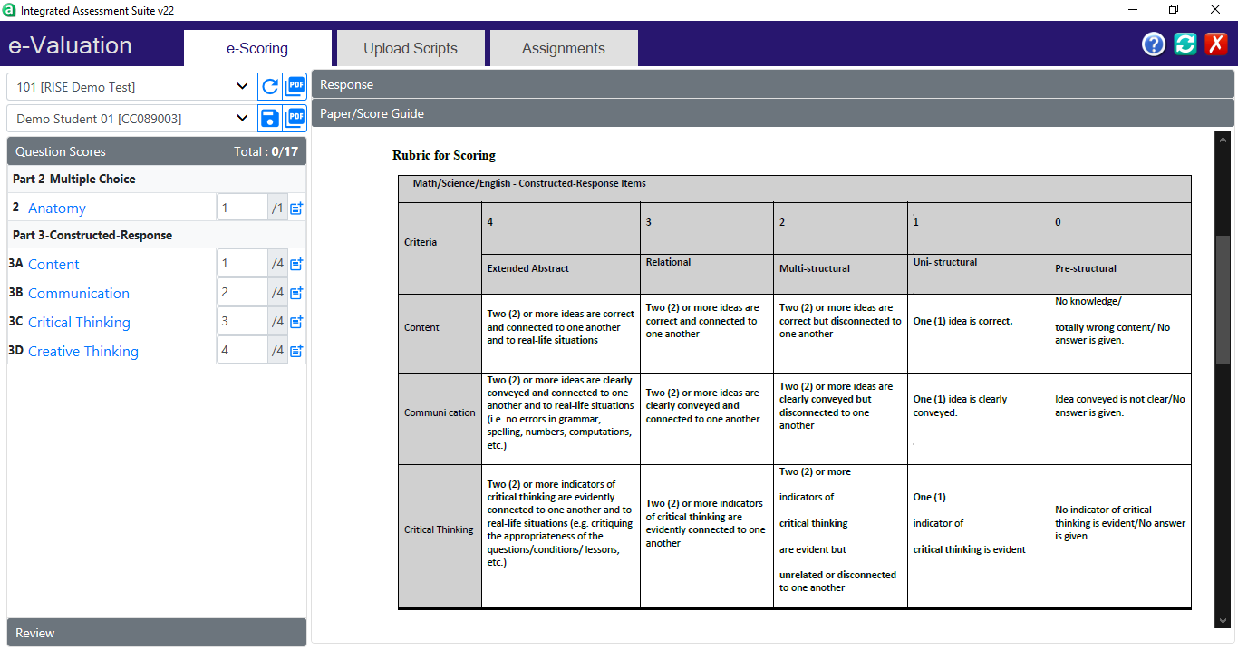
Task: Click the green refresh icon in header
Action: [1185, 44]
